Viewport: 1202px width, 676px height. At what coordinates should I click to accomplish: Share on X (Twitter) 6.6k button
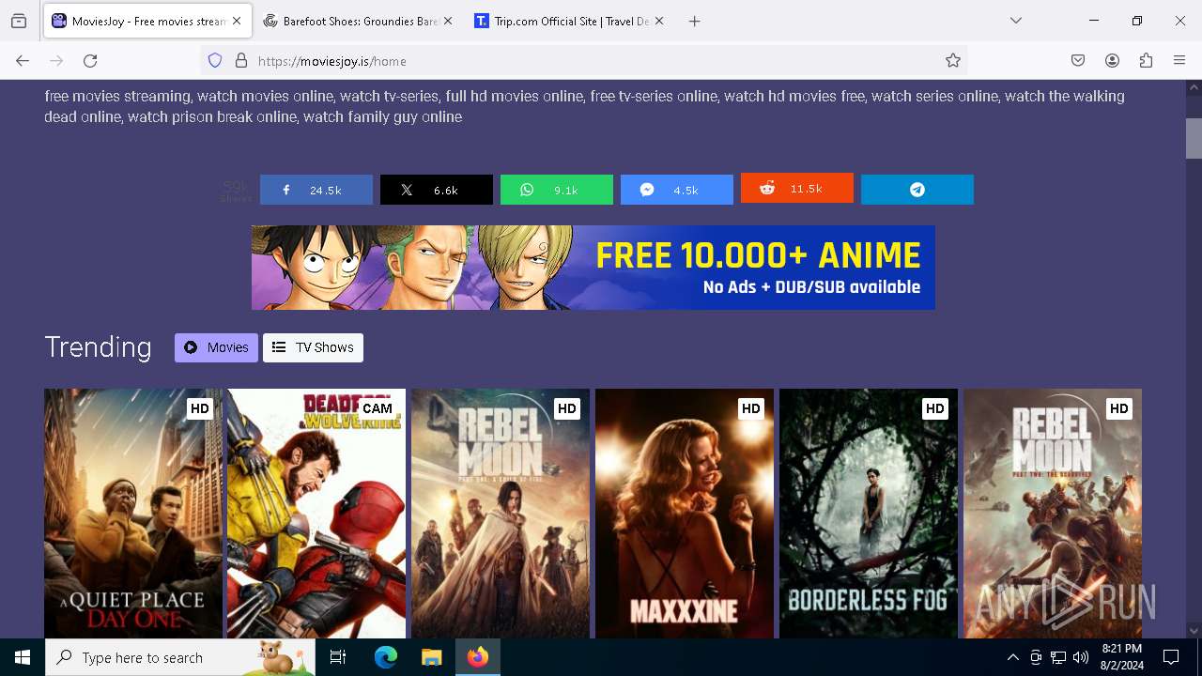click(436, 190)
